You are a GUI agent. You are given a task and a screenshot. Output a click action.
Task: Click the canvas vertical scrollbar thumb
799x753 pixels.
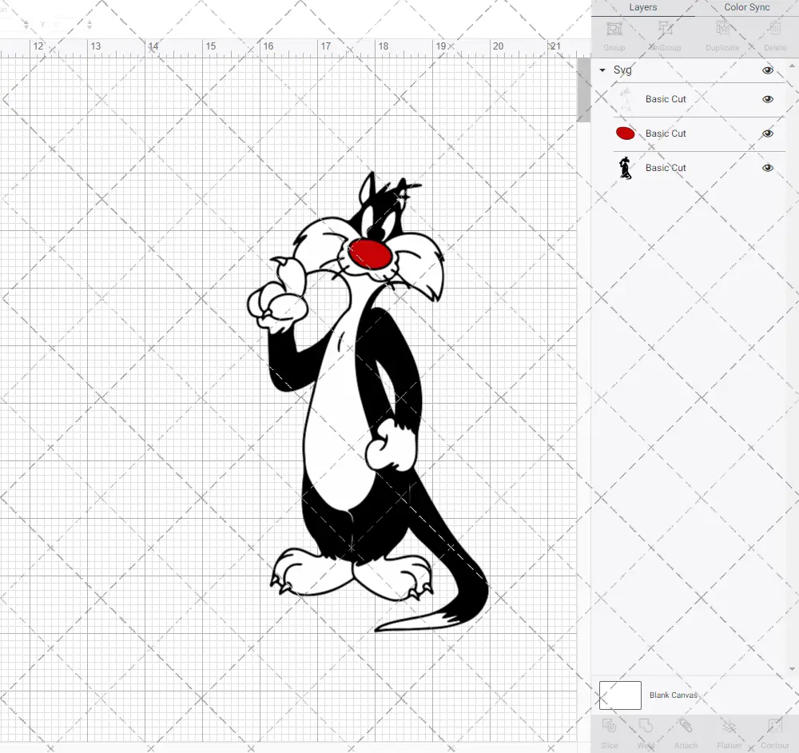(583, 90)
